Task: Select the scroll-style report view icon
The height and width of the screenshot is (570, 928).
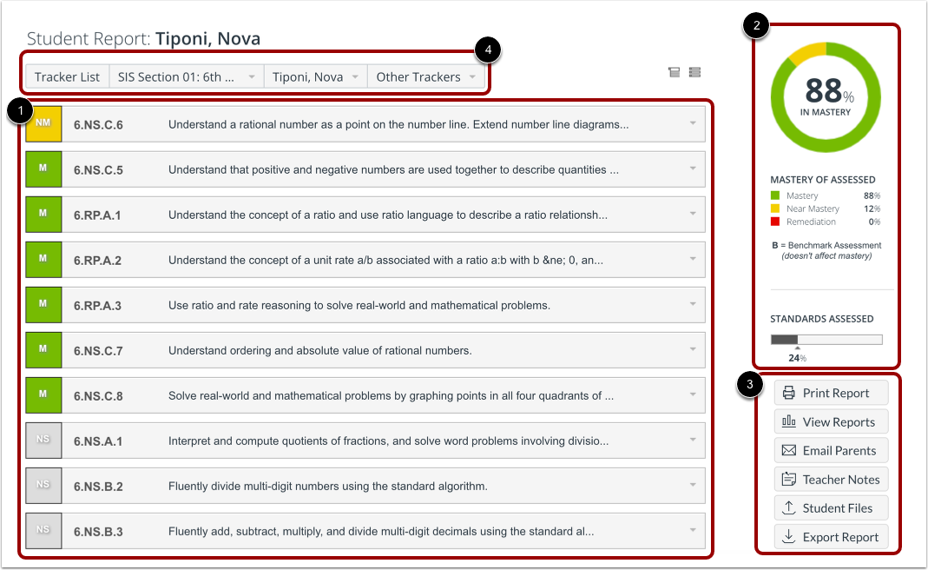Action: point(674,72)
